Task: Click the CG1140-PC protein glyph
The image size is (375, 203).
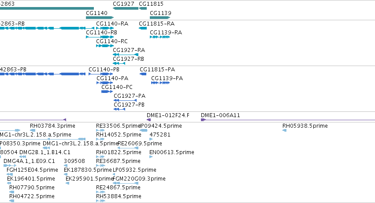Action: tap(107, 92)
